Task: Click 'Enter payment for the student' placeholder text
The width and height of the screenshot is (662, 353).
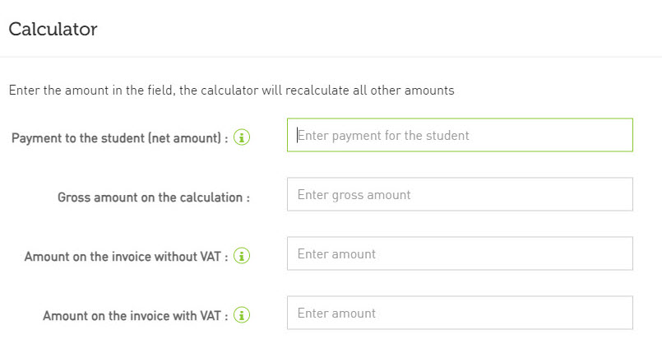Action: [x=383, y=136]
